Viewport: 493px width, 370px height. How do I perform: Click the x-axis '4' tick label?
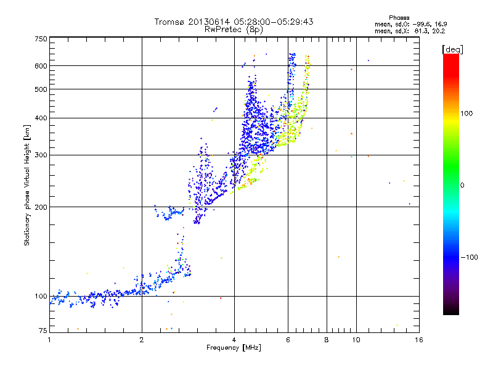click(234, 340)
